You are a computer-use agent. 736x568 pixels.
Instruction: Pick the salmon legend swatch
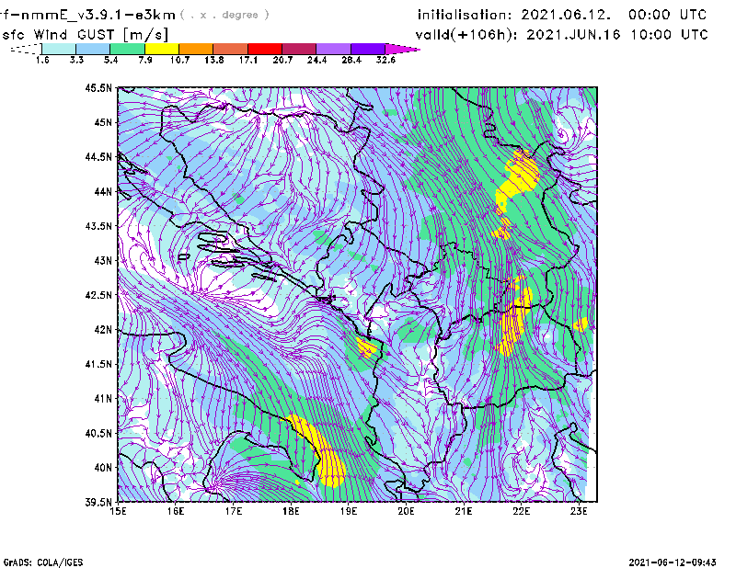tap(231, 49)
